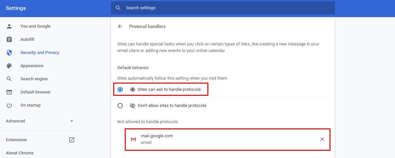Open the Appearance settings section
This screenshot has width=395, height=158.
point(32,66)
